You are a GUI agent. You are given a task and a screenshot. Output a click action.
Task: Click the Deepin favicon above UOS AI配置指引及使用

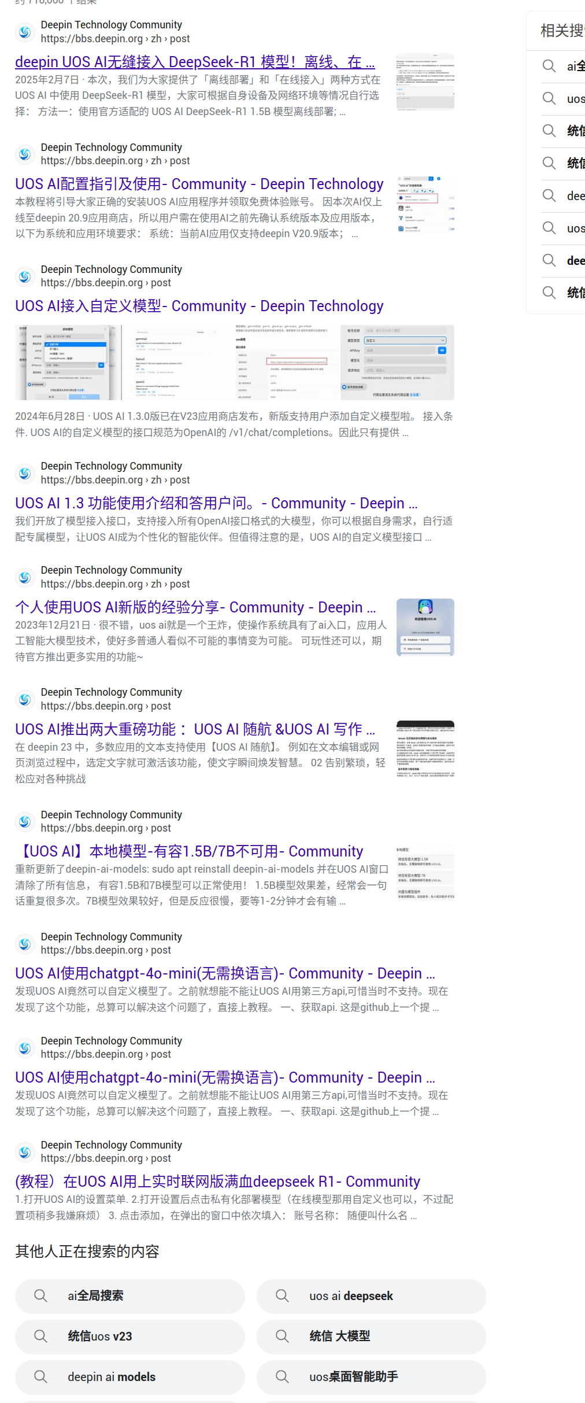[x=25, y=154]
